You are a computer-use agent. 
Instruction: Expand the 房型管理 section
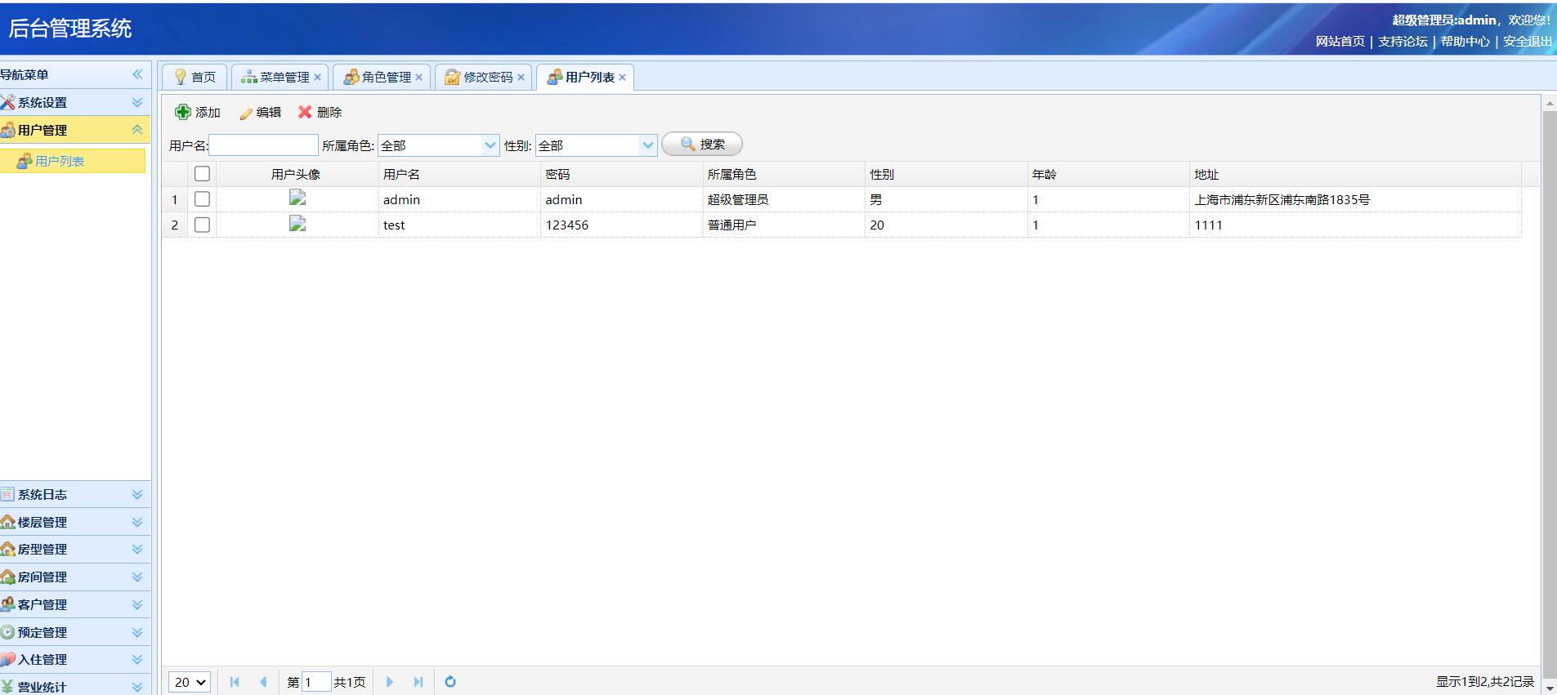[x=137, y=549]
